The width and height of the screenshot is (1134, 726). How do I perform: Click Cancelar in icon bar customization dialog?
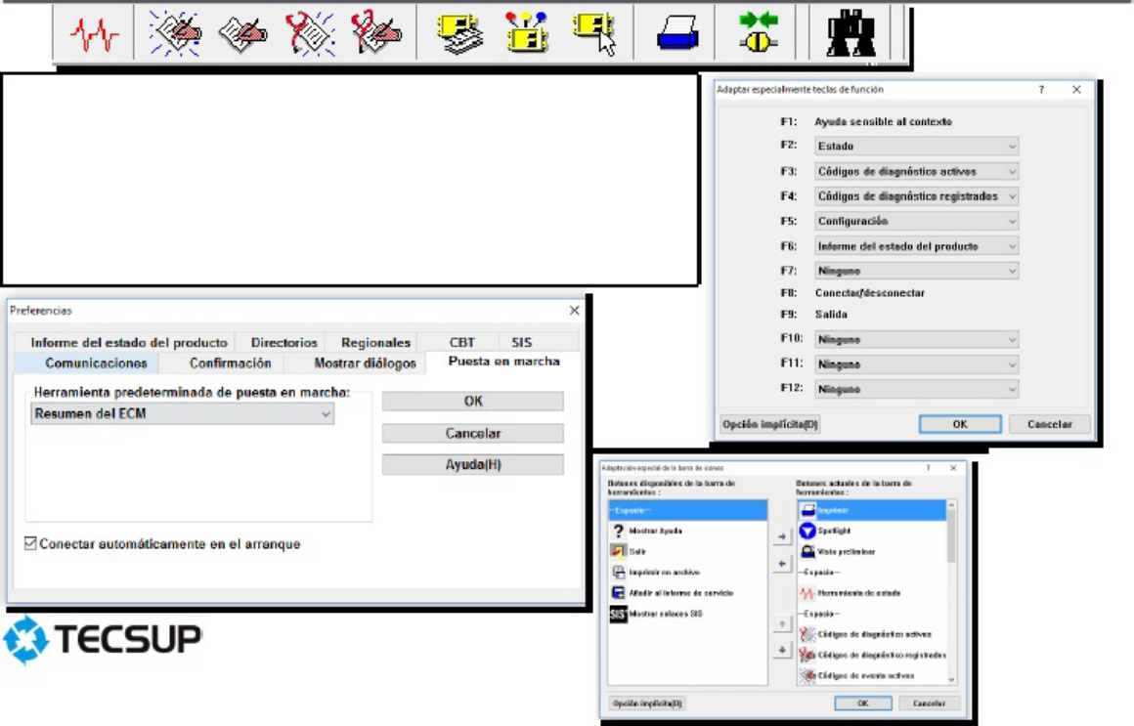pyautogui.click(x=929, y=703)
